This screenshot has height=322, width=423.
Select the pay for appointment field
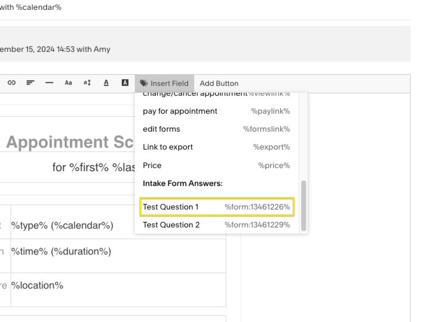pos(216,111)
